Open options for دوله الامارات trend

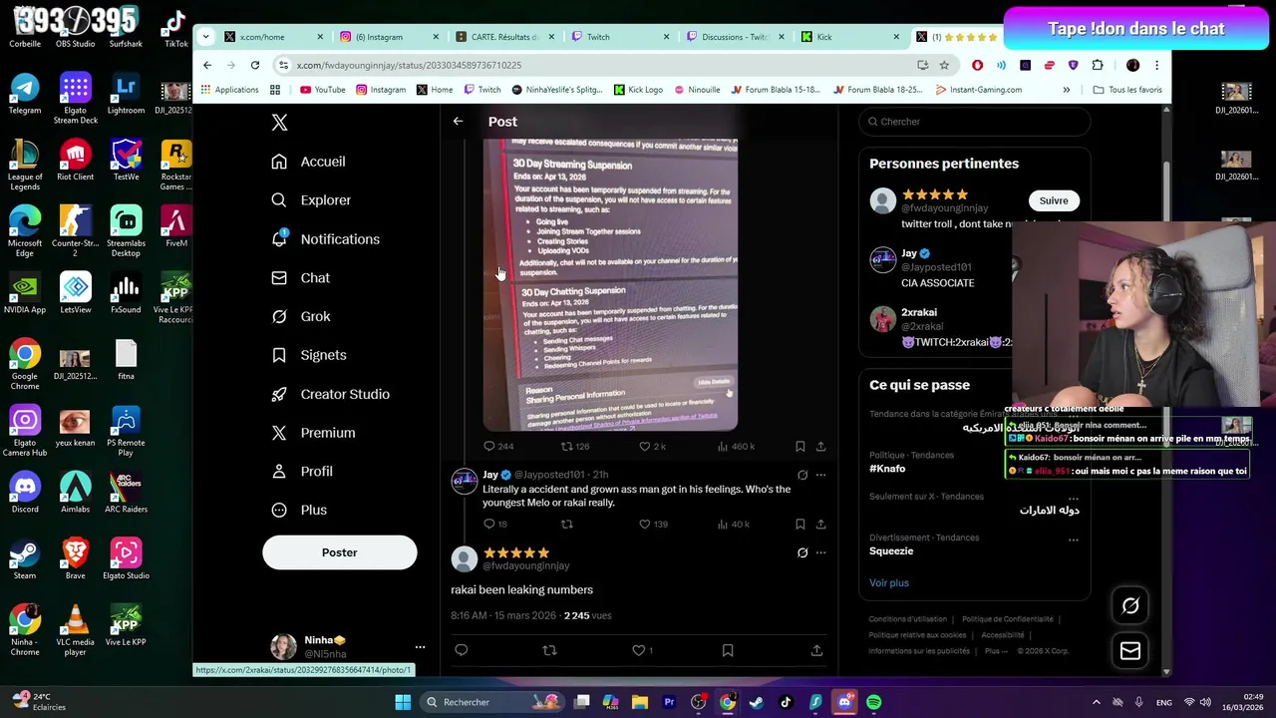[1073, 498]
